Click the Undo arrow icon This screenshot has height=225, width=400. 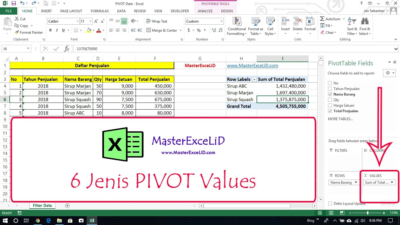[22, 4]
